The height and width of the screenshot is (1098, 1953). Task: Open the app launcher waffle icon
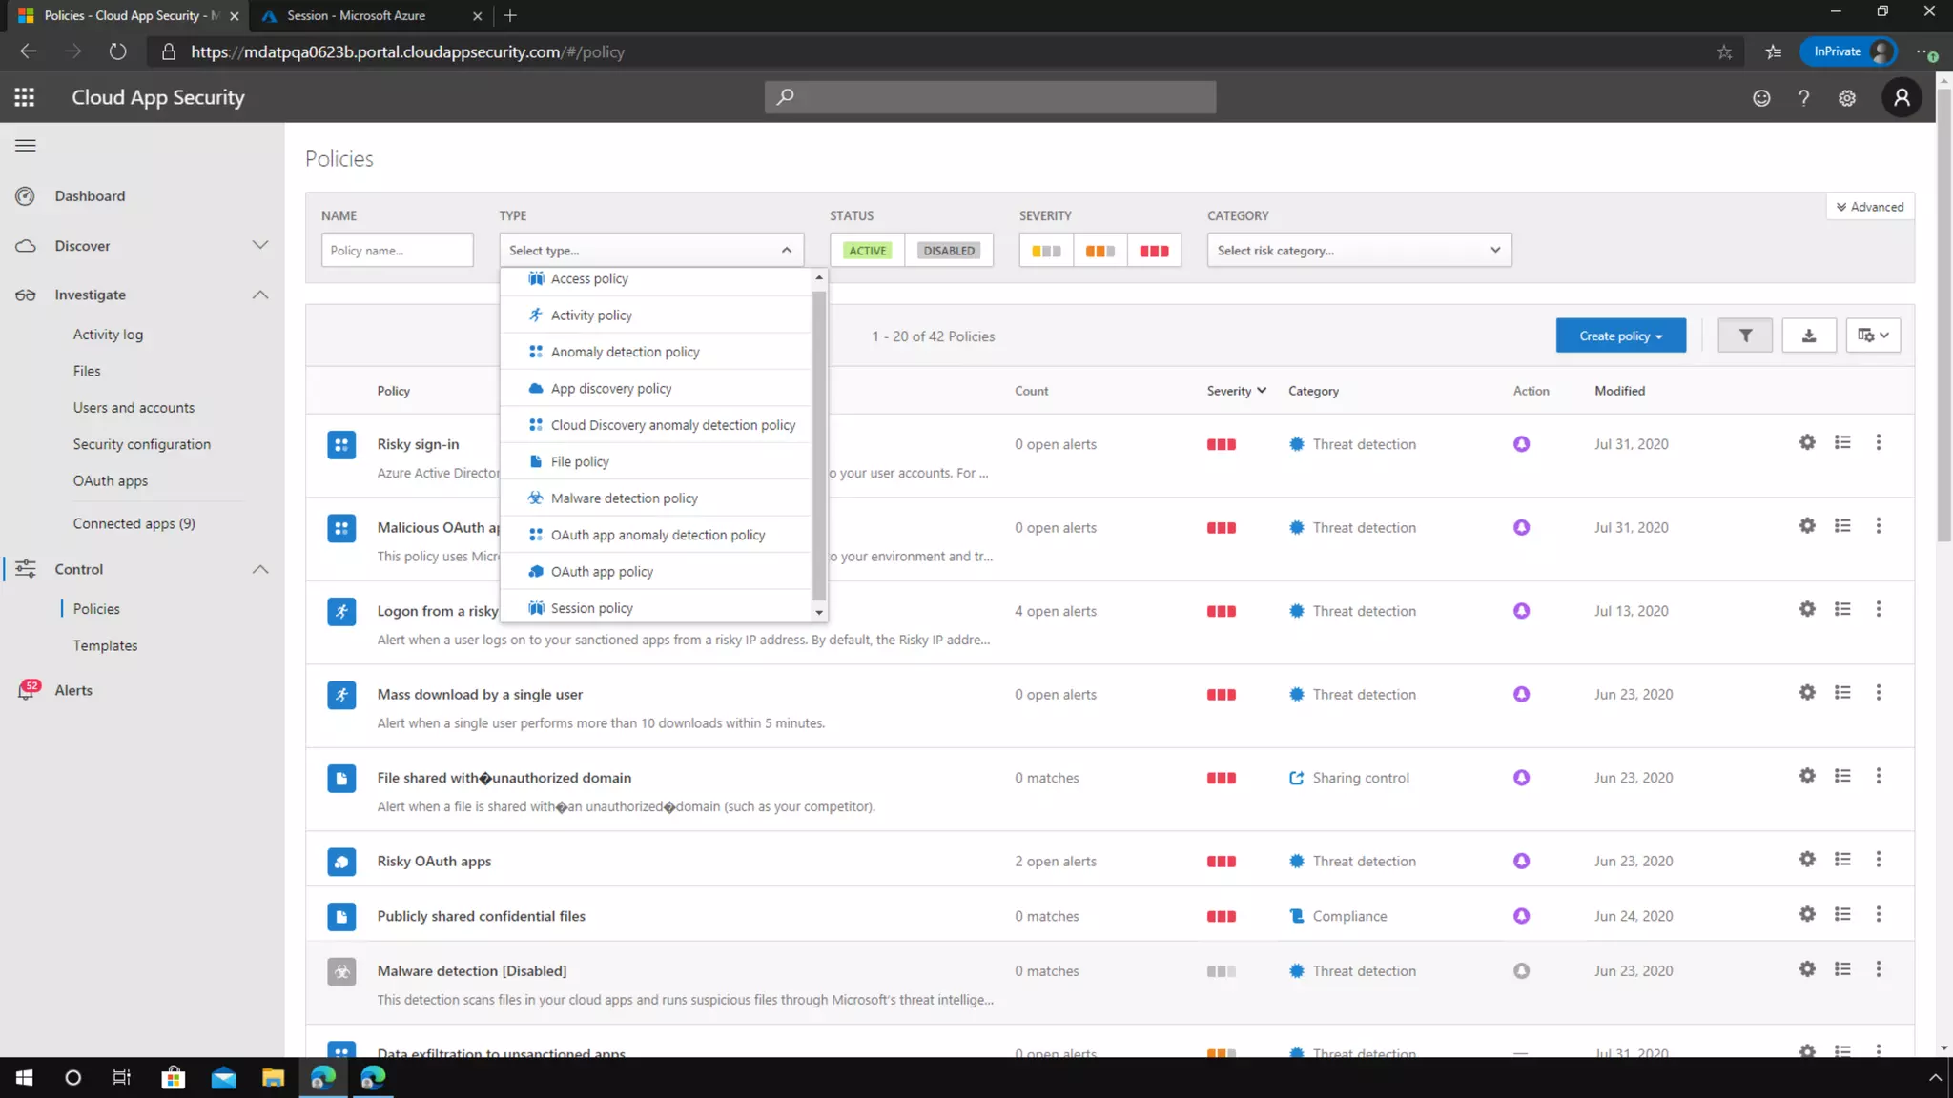25,97
